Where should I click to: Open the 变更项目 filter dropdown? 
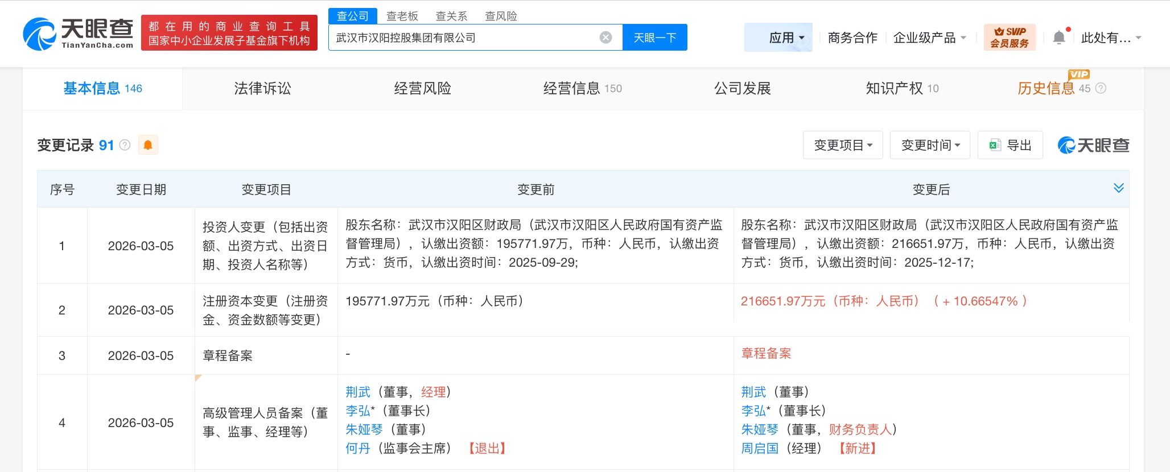(843, 145)
